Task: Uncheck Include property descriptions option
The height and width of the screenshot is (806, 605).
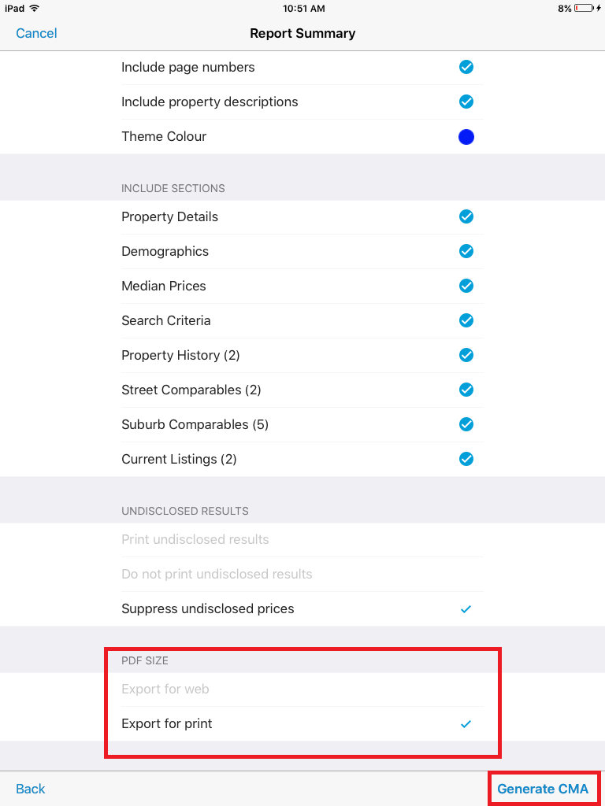Action: point(466,102)
